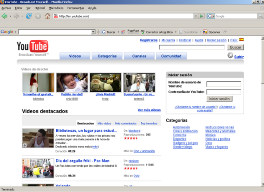Expand the address bar URL history dropdown
The height and width of the screenshot is (192, 264).
(196, 16)
